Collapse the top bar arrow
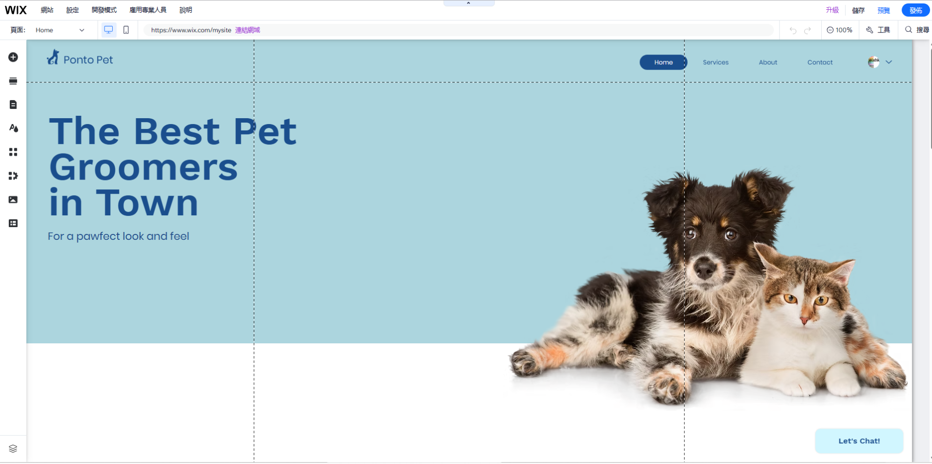This screenshot has width=932, height=464. (468, 3)
